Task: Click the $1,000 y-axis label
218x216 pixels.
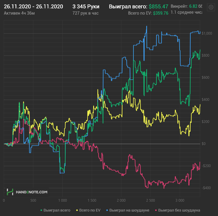Action: (206, 33)
